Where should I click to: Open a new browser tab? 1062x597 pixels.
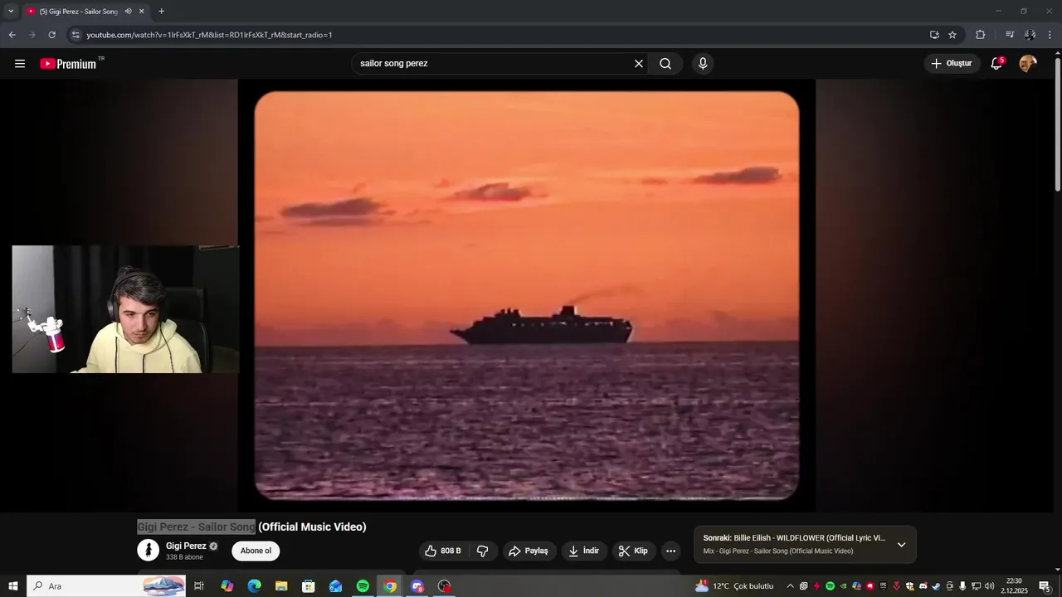[161, 12]
